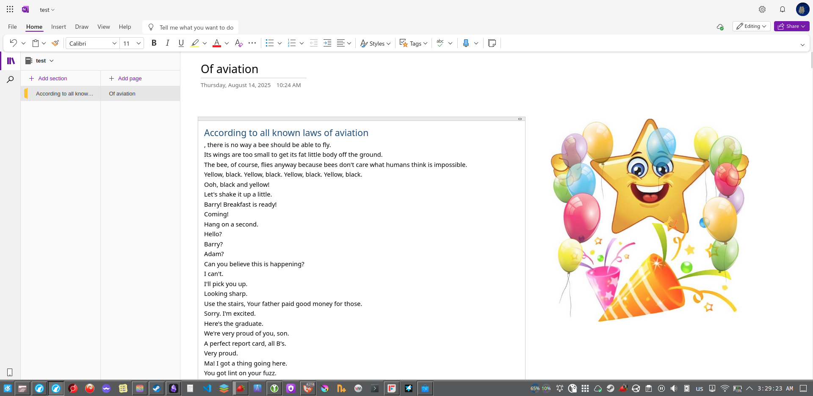Image resolution: width=813 pixels, height=396 pixels.
Task: Switch to the Insert tab
Action: [x=58, y=27]
